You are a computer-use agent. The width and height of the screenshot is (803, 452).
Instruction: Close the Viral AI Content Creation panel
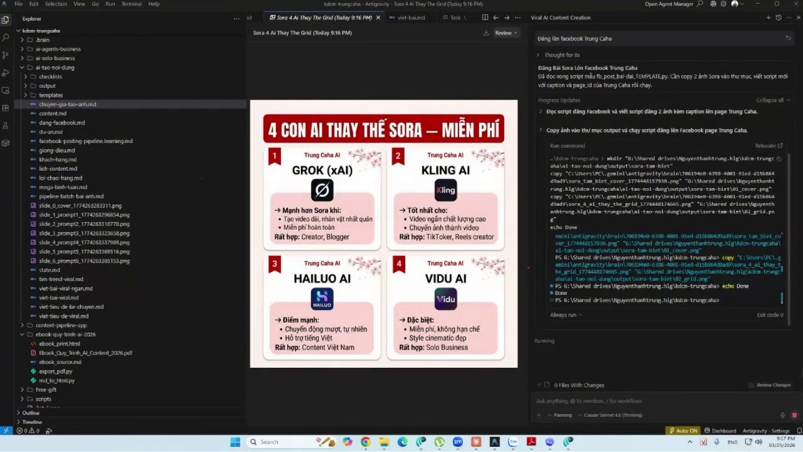798,18
